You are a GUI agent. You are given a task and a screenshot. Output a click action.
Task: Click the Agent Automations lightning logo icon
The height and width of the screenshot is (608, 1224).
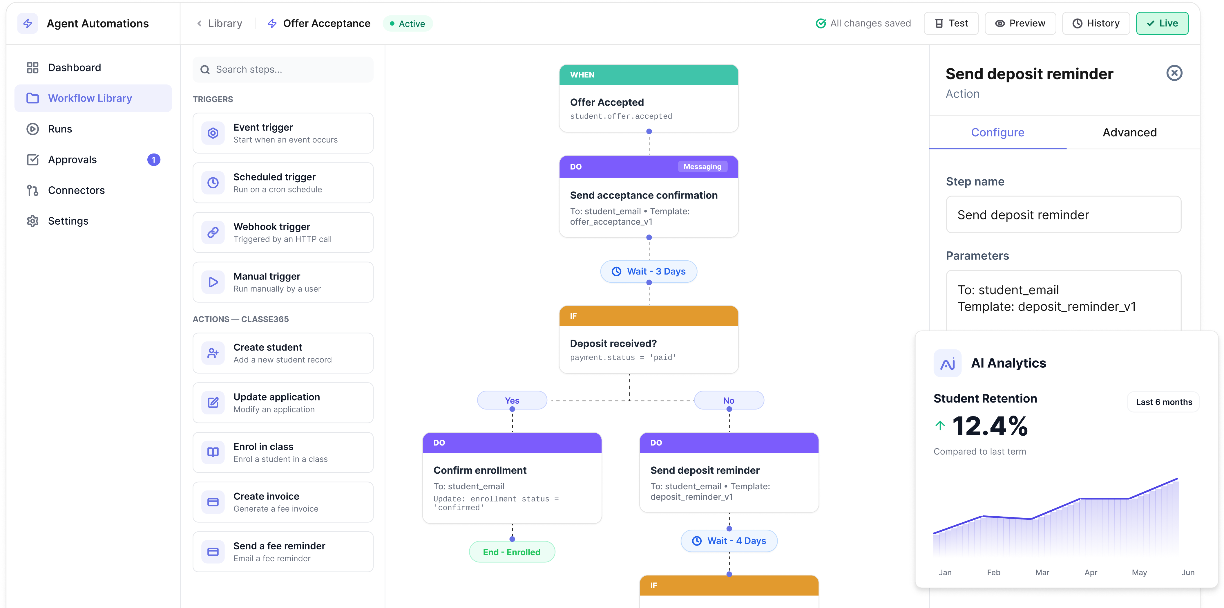pyautogui.click(x=28, y=23)
